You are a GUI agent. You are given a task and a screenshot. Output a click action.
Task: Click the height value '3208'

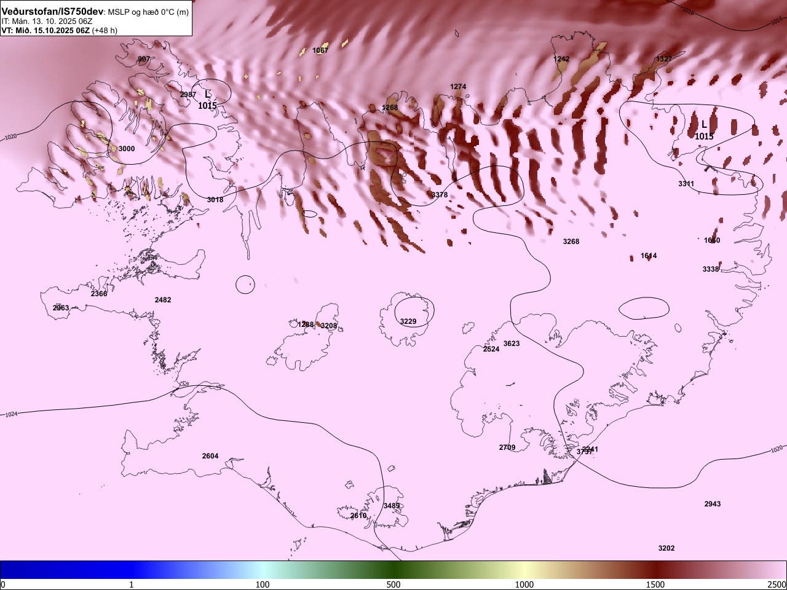click(329, 326)
